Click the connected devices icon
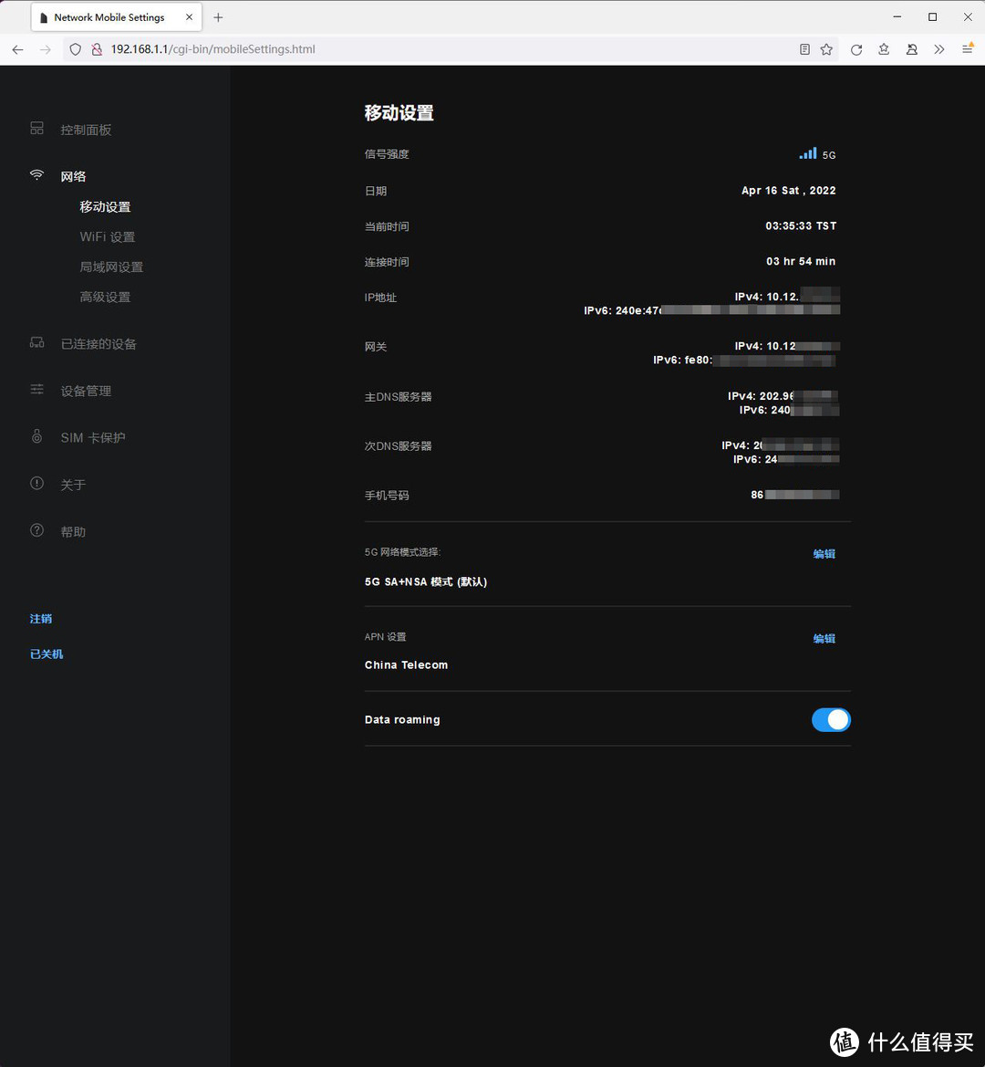 coord(36,342)
